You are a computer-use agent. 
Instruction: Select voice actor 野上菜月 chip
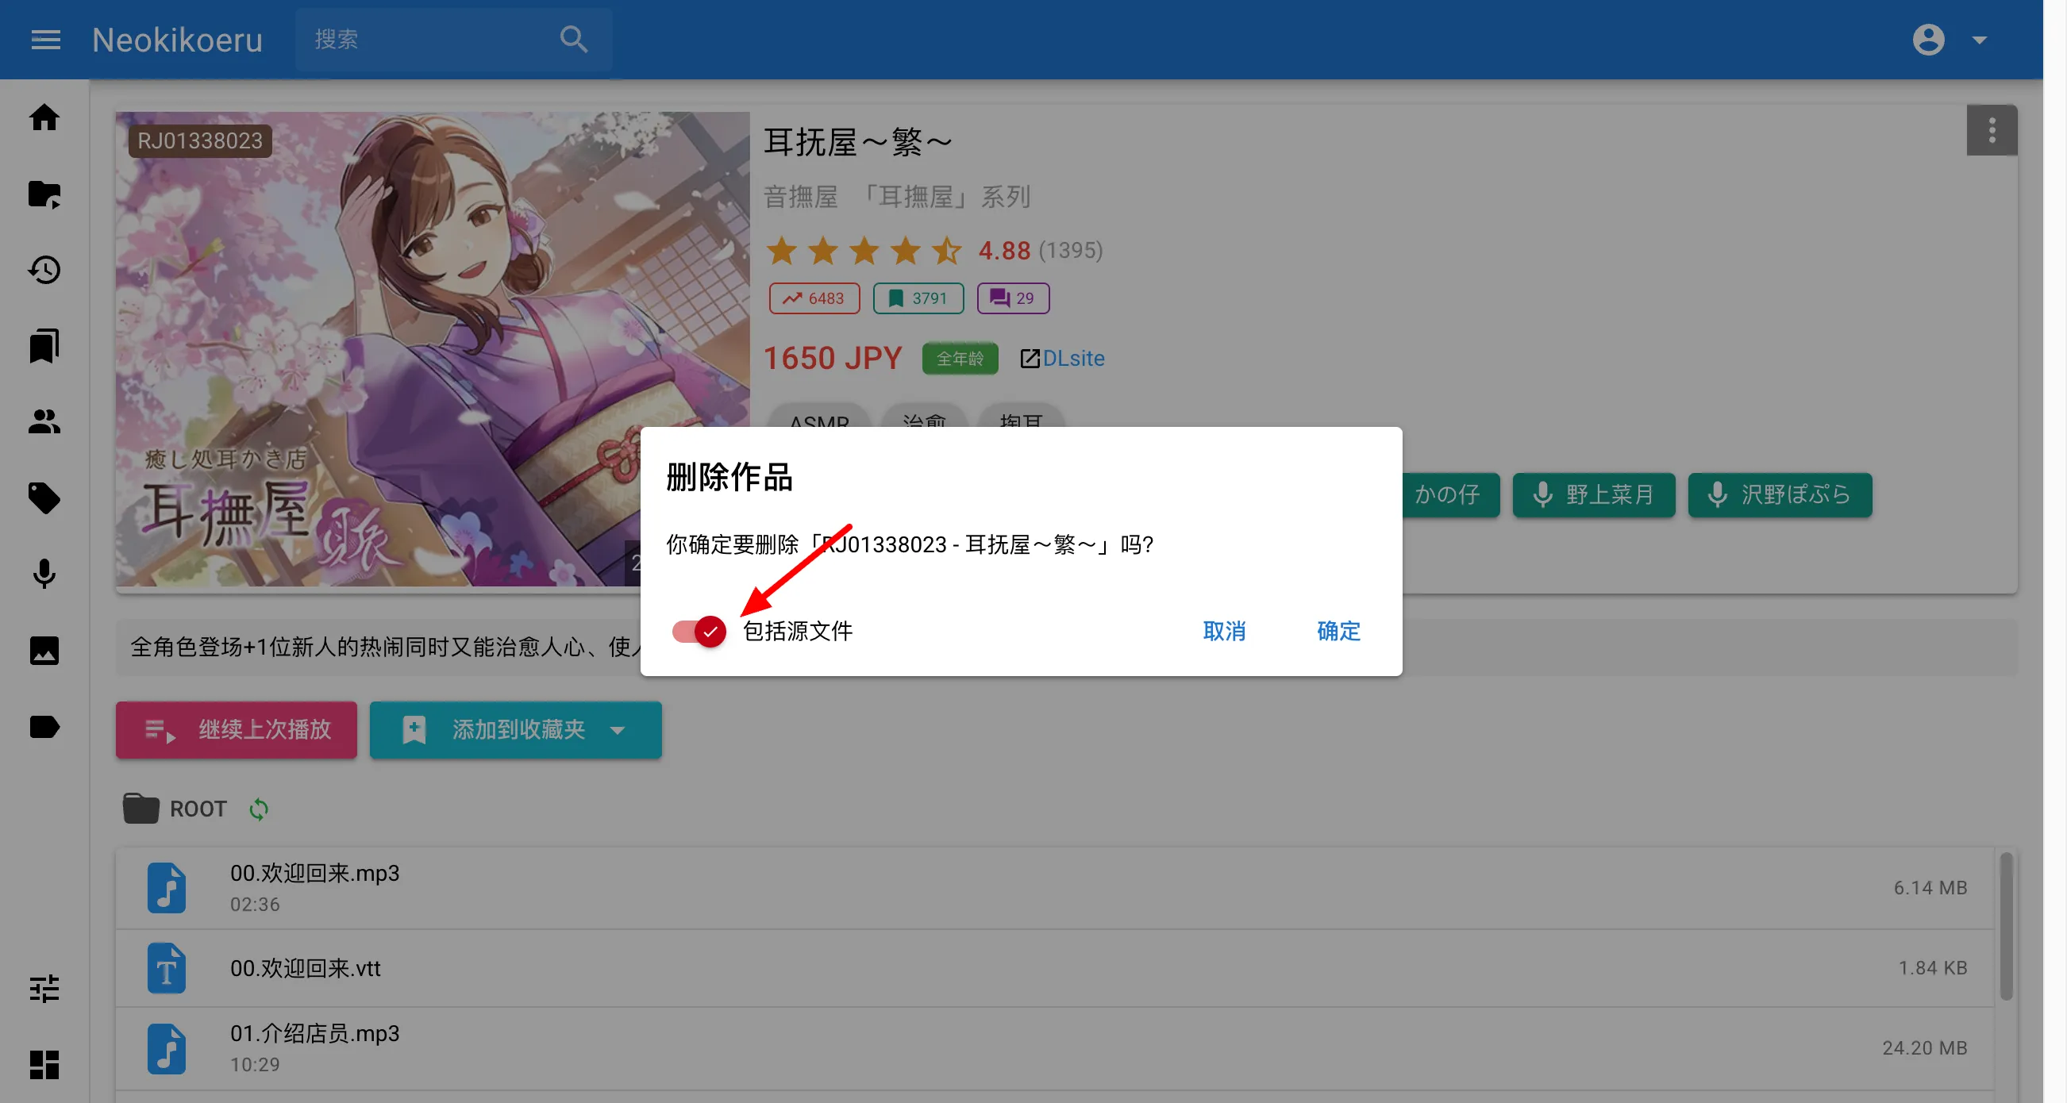click(1594, 494)
